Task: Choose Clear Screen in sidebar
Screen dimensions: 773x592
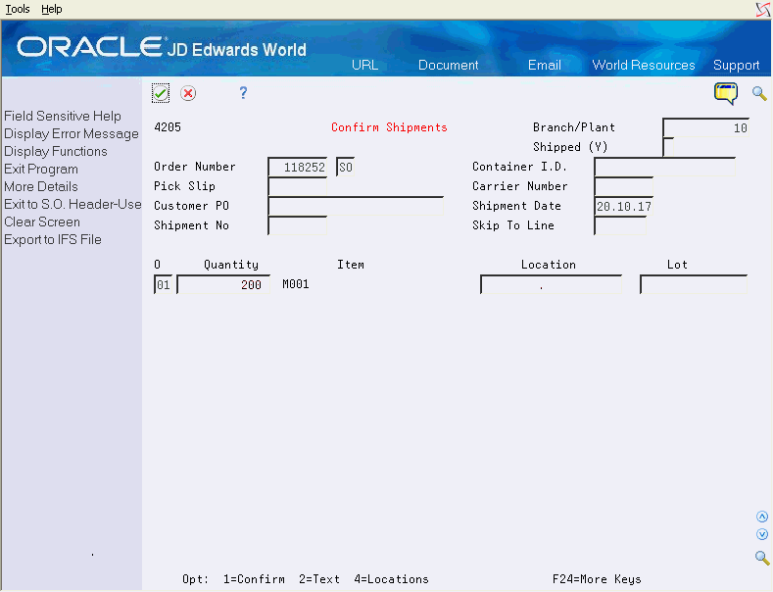Action: [42, 222]
